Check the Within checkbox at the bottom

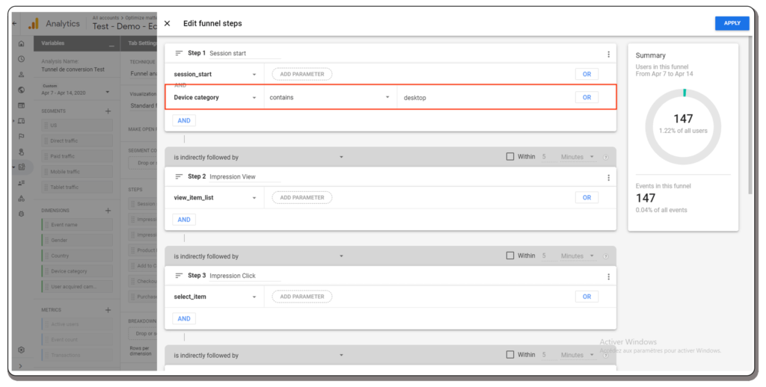tap(510, 355)
